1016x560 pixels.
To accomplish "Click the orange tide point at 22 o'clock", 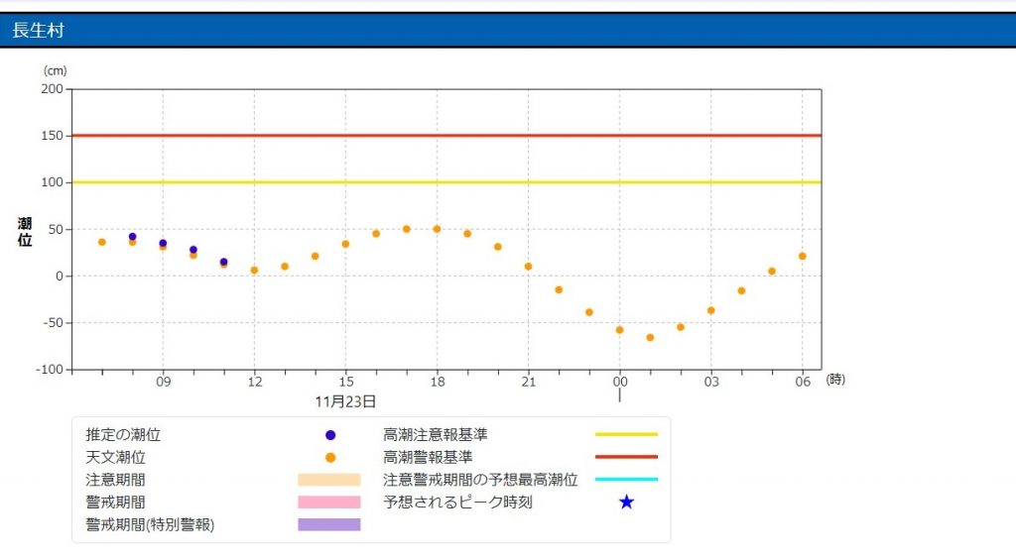I will [559, 290].
